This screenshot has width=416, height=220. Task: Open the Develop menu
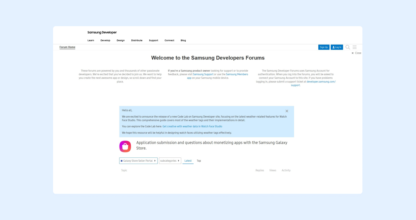coord(105,40)
